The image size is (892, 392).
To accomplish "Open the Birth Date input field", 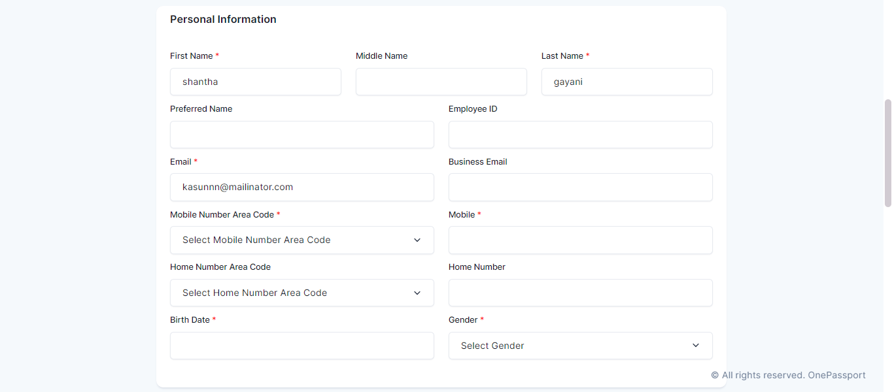I will click(301, 345).
